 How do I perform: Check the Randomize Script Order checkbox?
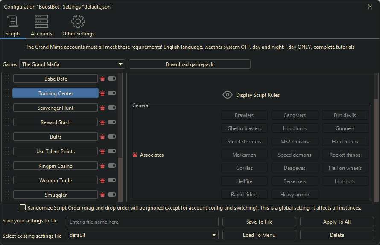(23, 208)
